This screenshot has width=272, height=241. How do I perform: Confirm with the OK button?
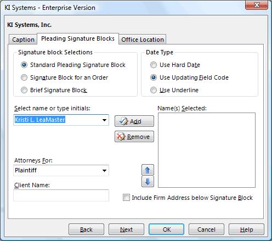coord(166,229)
